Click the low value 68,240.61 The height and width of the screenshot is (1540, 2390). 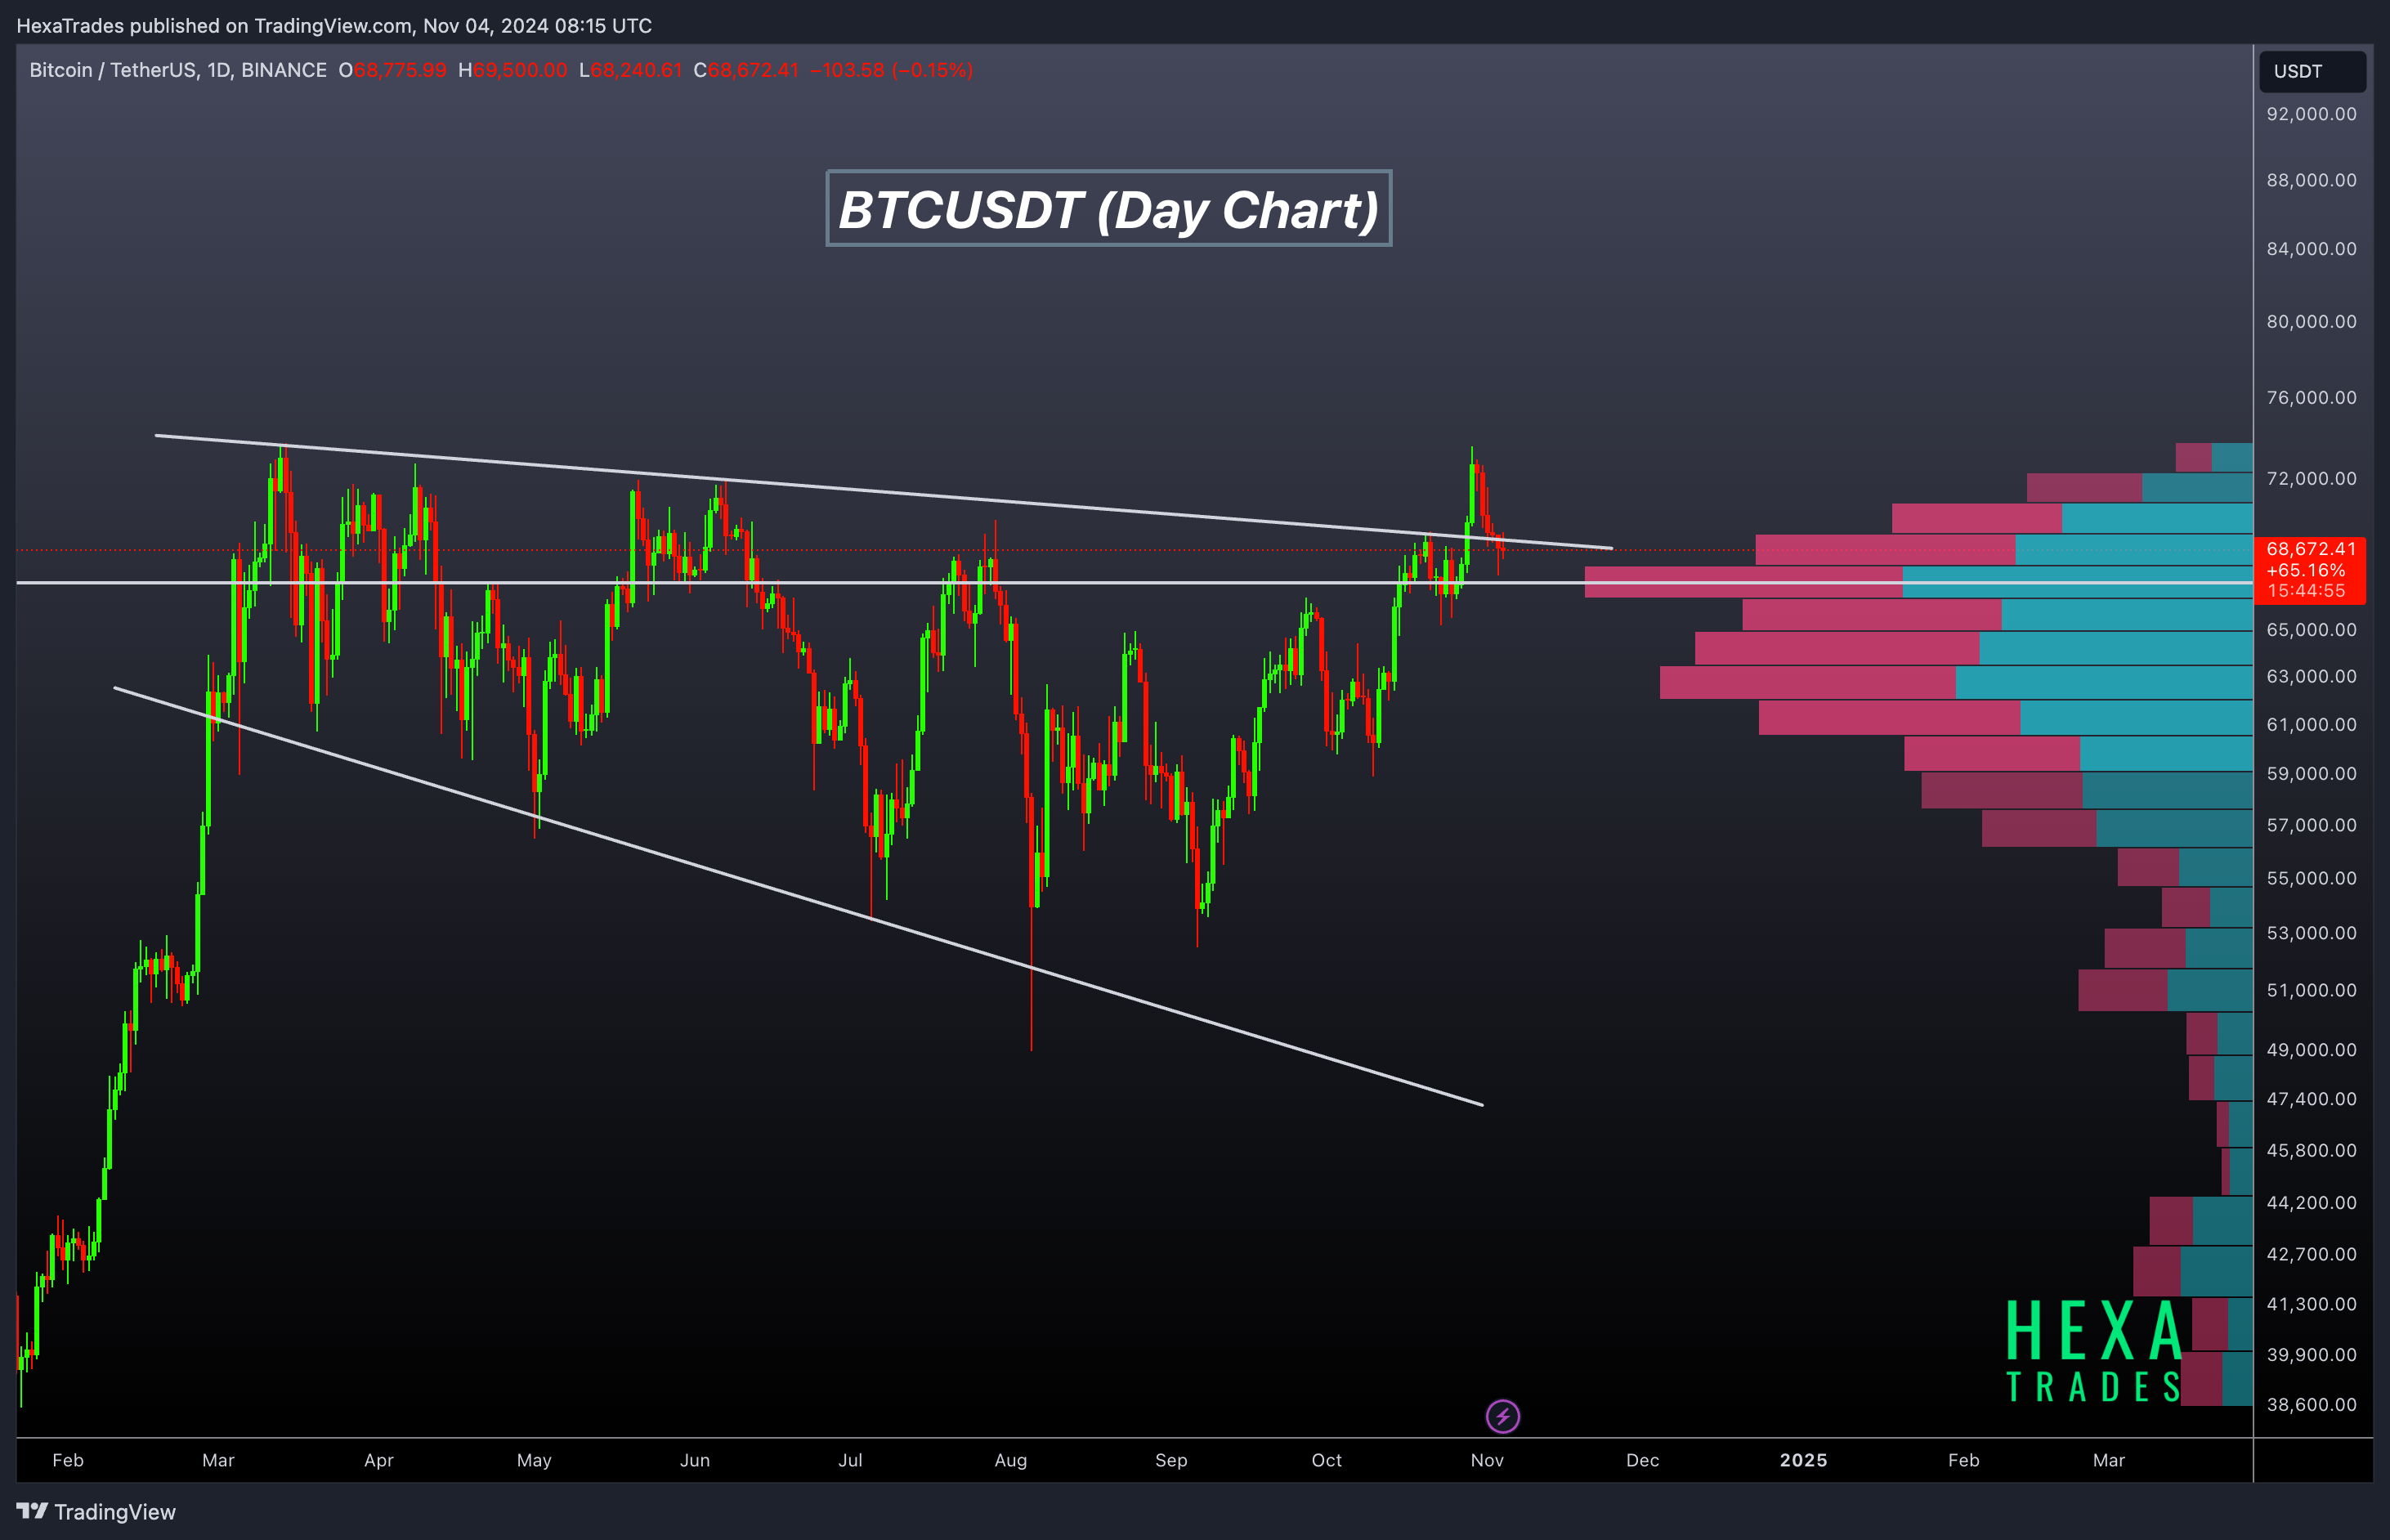(x=636, y=70)
